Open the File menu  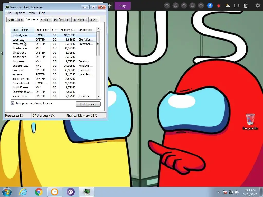tap(9, 13)
